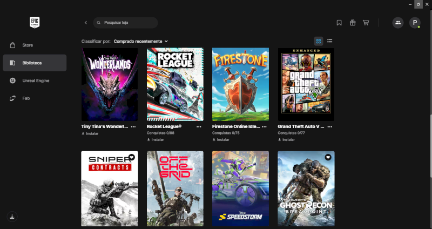432x229 pixels.
Task: Click Conquistas 0/75 under Firestone
Action: coord(226,133)
